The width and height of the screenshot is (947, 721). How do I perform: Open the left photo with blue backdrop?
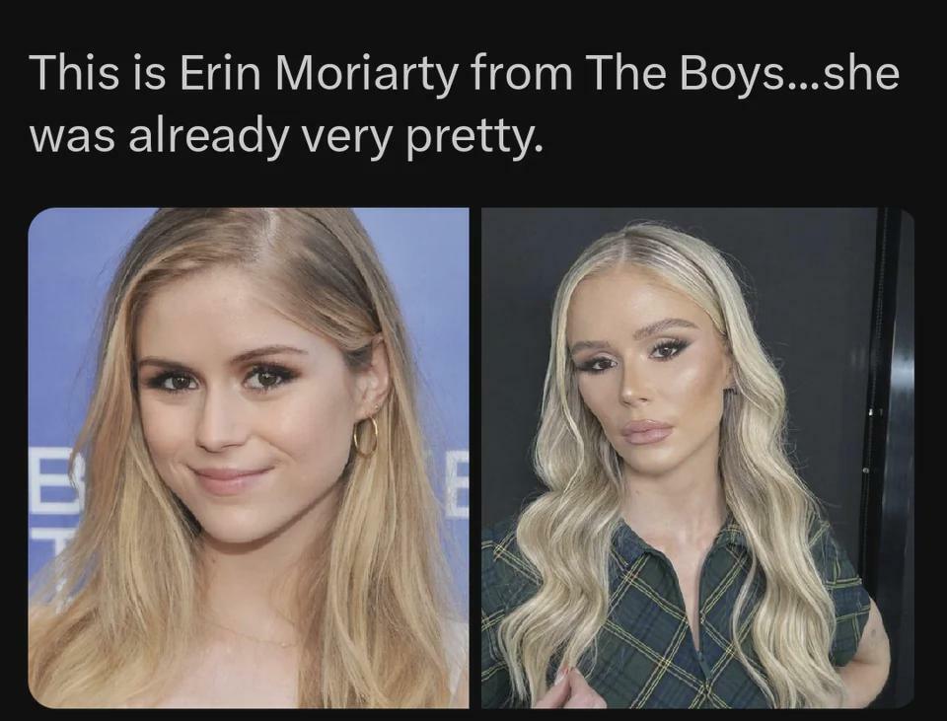[x=249, y=458]
